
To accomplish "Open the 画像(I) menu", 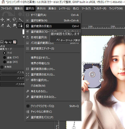I will [52, 9].
